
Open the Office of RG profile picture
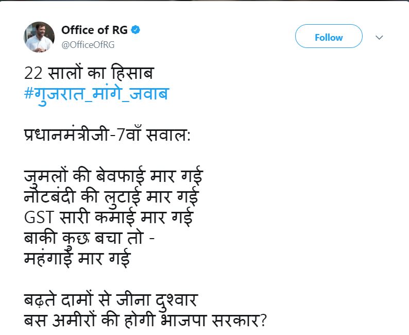(40, 37)
